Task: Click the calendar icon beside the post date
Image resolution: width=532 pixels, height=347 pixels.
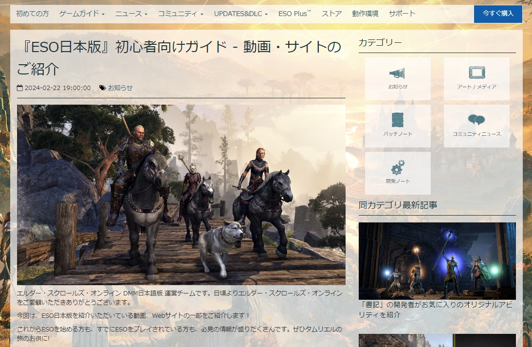Action: [20, 88]
